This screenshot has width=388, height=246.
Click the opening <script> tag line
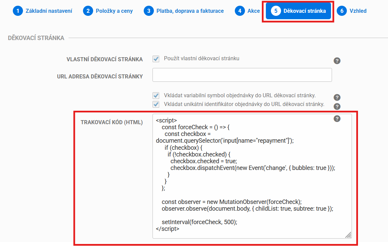coord(166,120)
